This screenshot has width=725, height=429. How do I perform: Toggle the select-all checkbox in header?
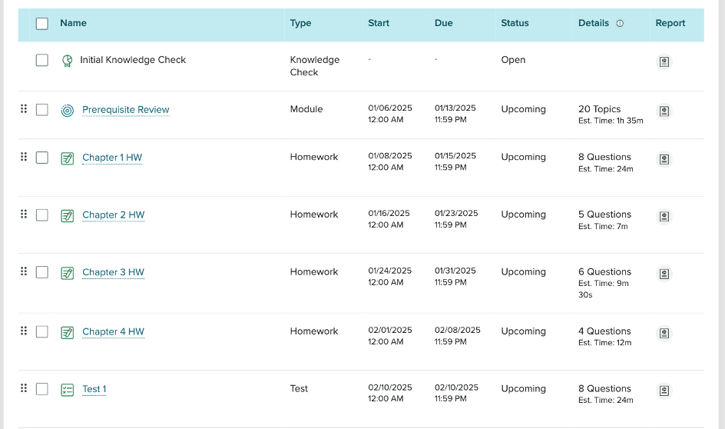click(x=42, y=24)
